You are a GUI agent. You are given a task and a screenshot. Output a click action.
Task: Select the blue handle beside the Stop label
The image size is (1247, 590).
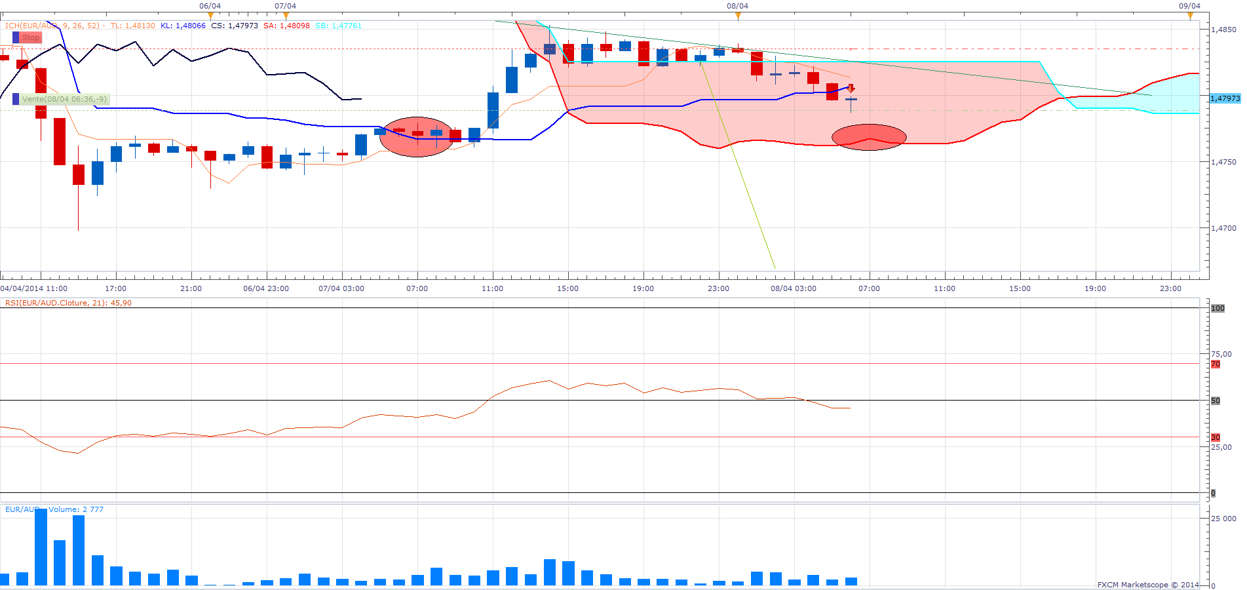[16, 38]
